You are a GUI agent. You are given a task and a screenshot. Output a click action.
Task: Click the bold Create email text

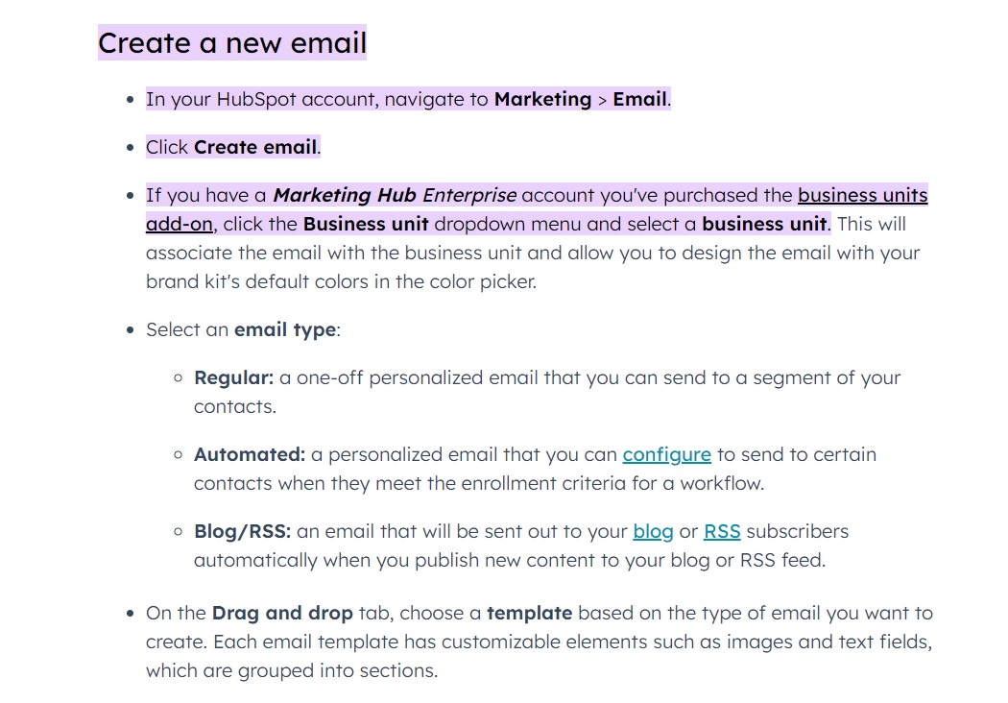(255, 147)
